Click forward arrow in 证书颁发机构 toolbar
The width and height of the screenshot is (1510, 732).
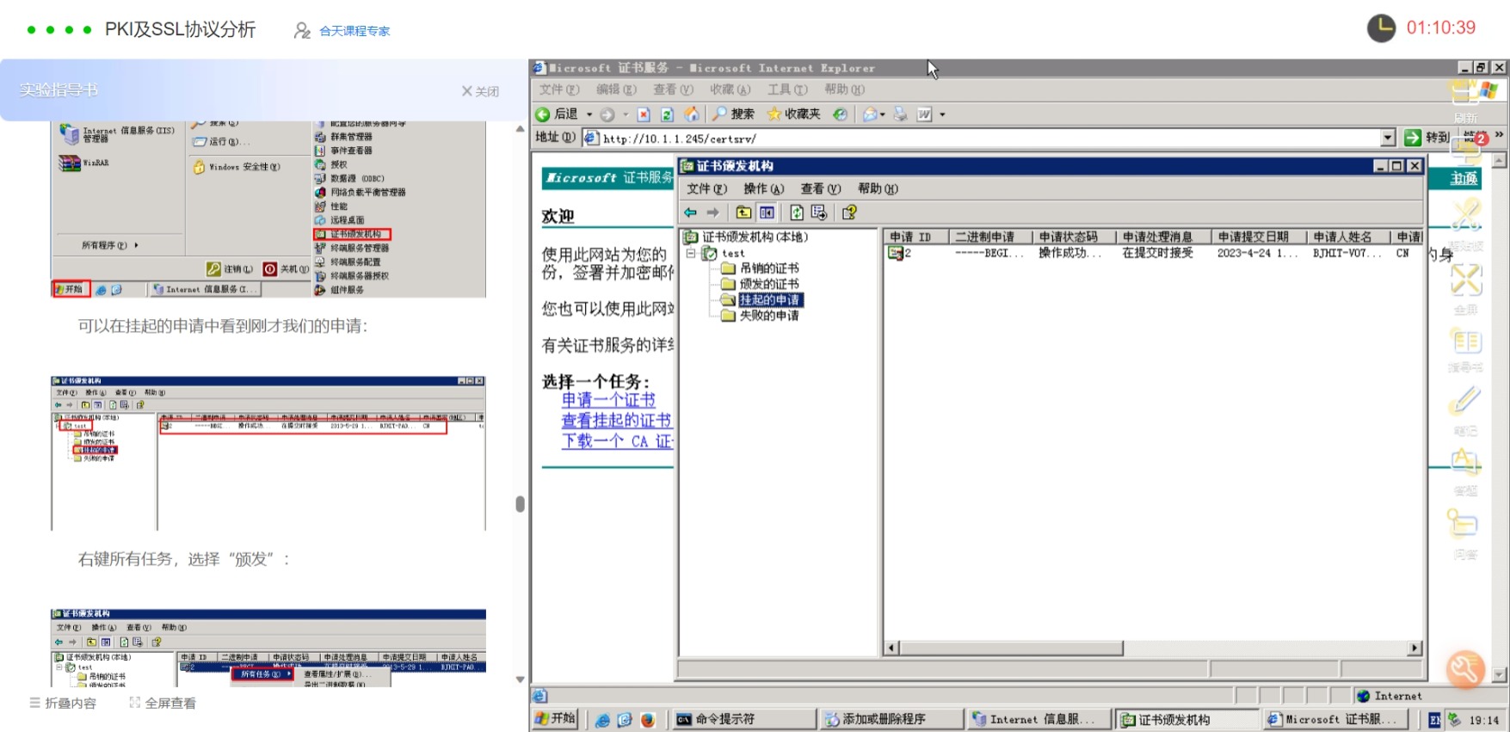[712, 212]
